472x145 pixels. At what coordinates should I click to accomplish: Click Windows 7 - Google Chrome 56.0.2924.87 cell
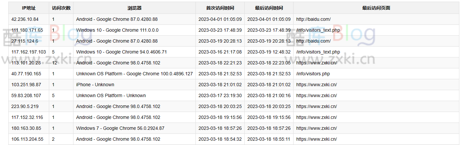[120, 128]
